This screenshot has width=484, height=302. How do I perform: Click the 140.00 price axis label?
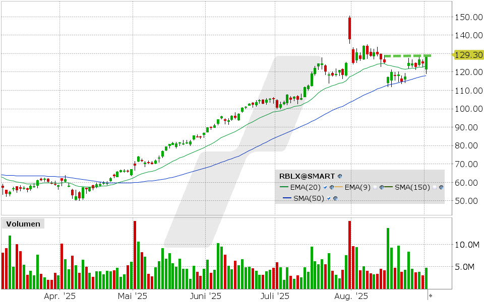(468, 35)
